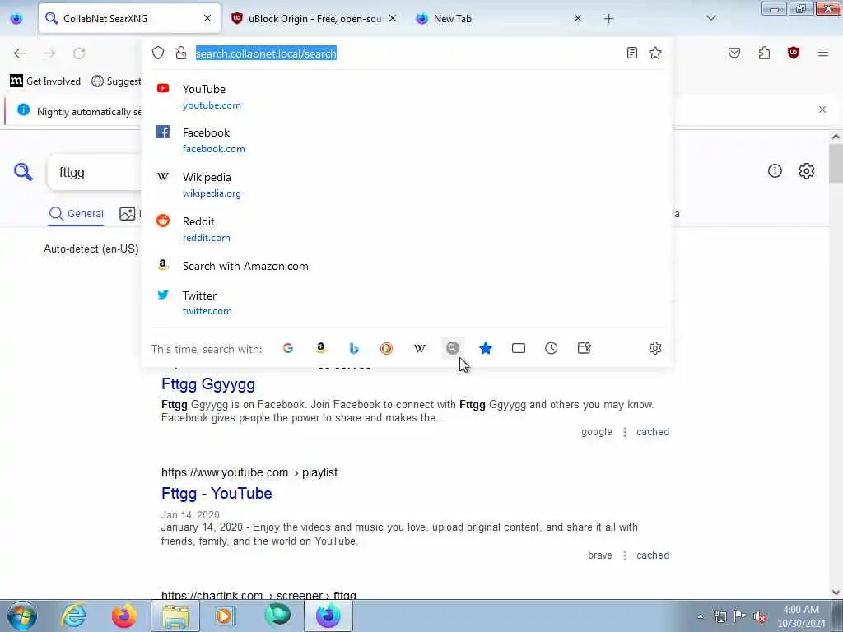Search history using the clock shortcut
The image size is (843, 632).
pyautogui.click(x=551, y=348)
